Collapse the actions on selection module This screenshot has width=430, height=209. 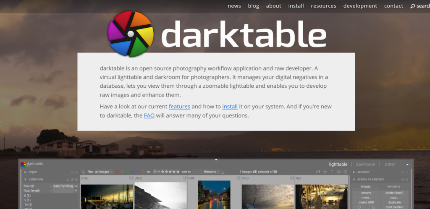pos(354,179)
